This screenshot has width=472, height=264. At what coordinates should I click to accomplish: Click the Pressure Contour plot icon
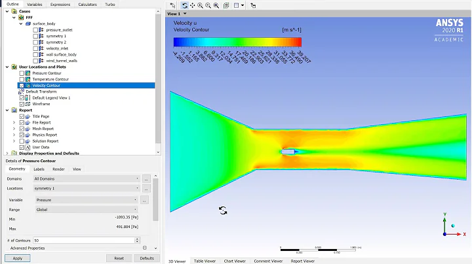[x=28, y=73]
